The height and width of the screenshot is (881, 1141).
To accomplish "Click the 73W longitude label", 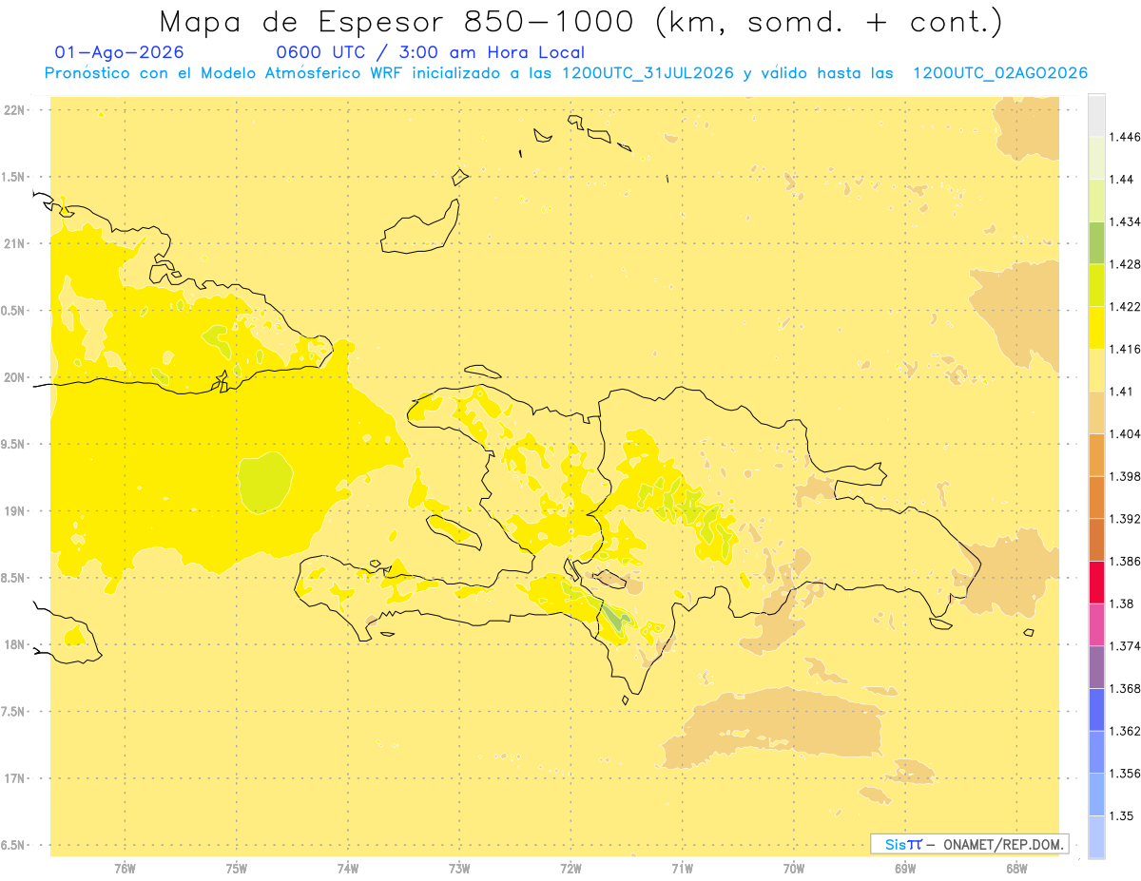I will click(459, 869).
